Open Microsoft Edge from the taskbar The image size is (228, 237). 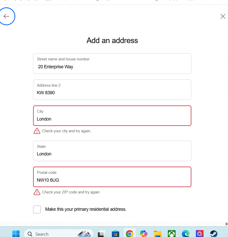click(x=186, y=234)
